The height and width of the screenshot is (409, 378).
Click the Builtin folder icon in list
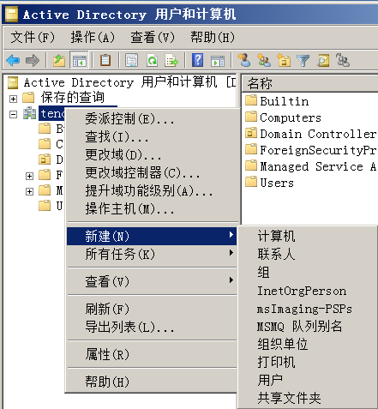pos(251,100)
